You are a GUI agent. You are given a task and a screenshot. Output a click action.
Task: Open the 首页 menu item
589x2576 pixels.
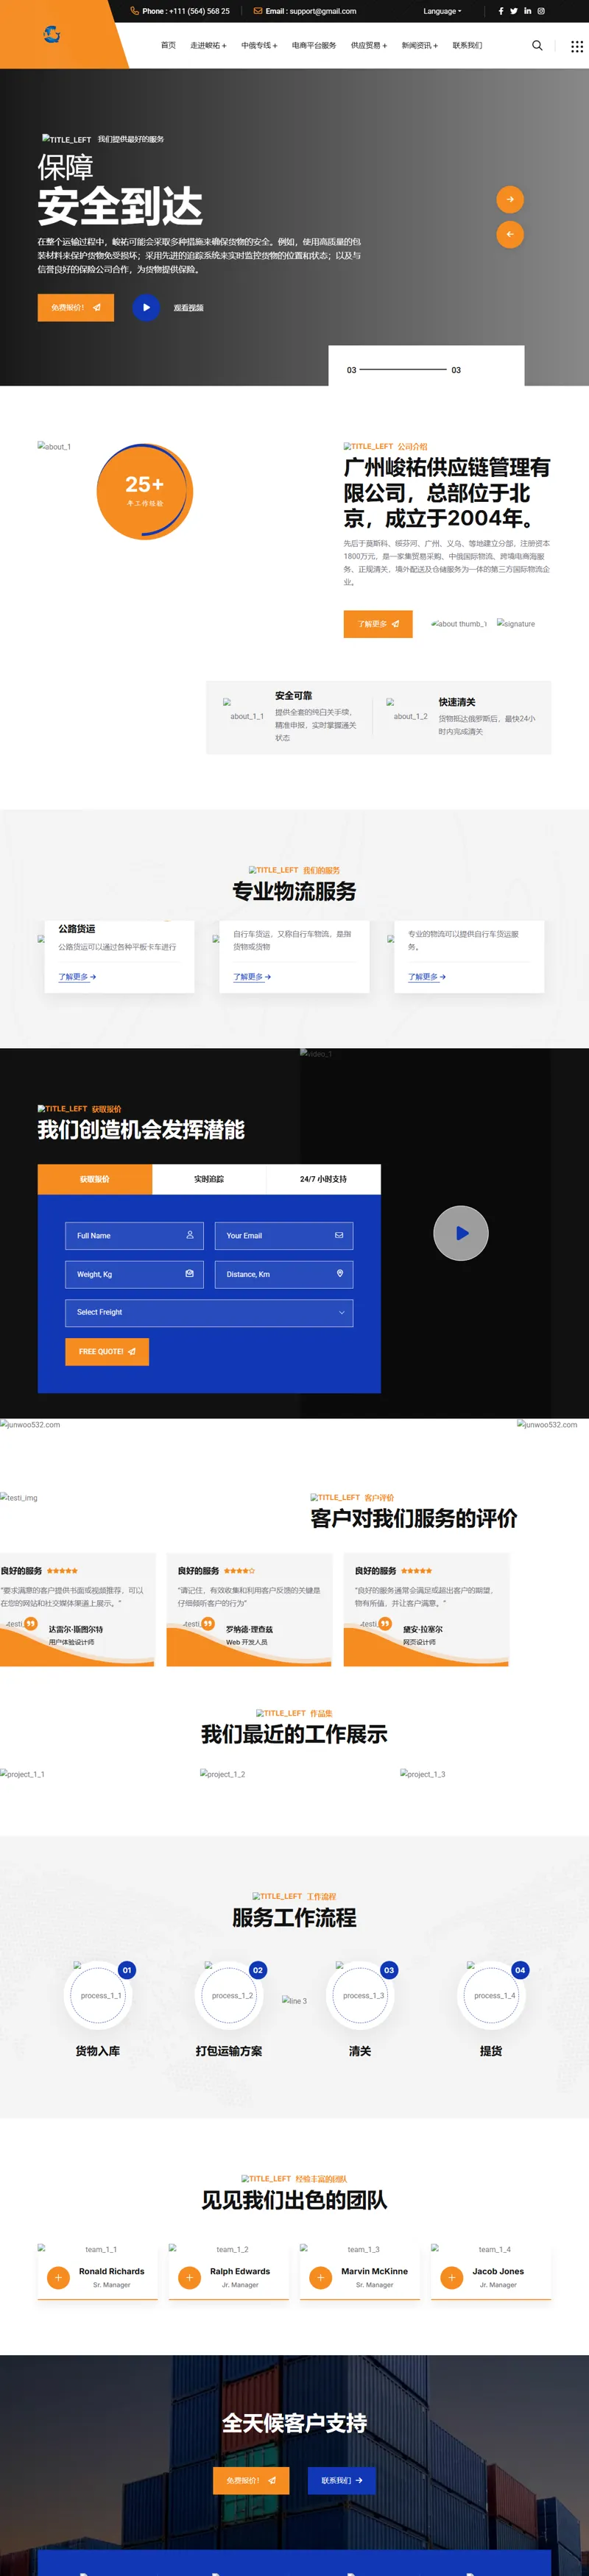[x=168, y=45]
